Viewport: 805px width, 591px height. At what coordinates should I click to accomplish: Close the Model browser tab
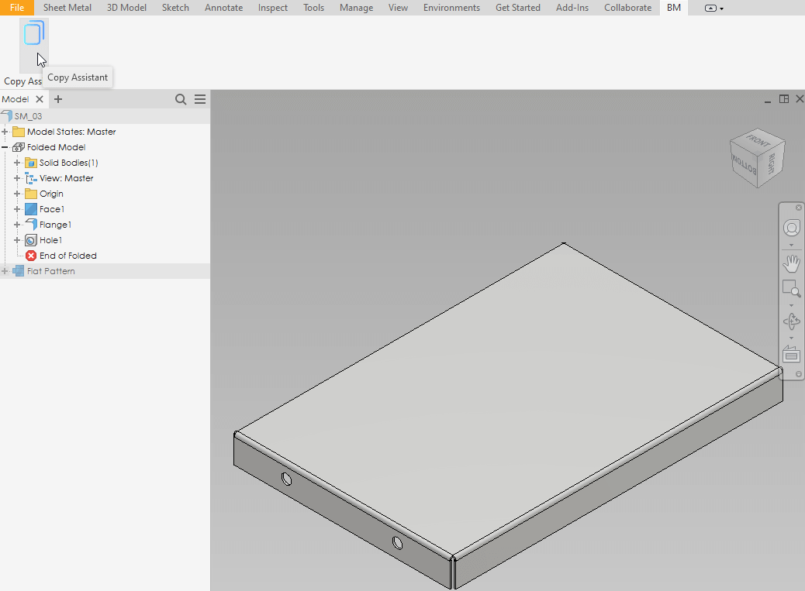40,99
